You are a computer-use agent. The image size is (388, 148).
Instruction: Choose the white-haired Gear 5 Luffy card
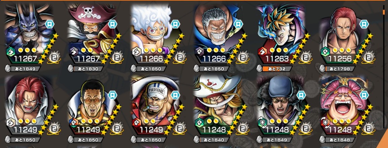[158, 34]
